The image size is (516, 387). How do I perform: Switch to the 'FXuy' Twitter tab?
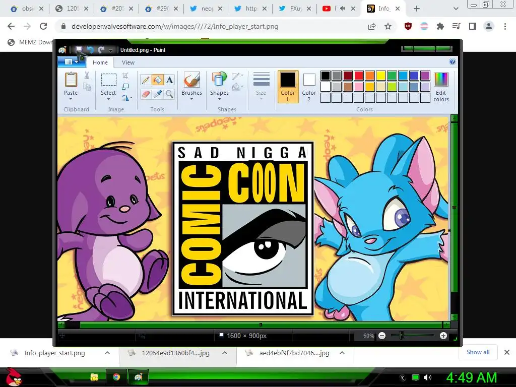point(295,9)
